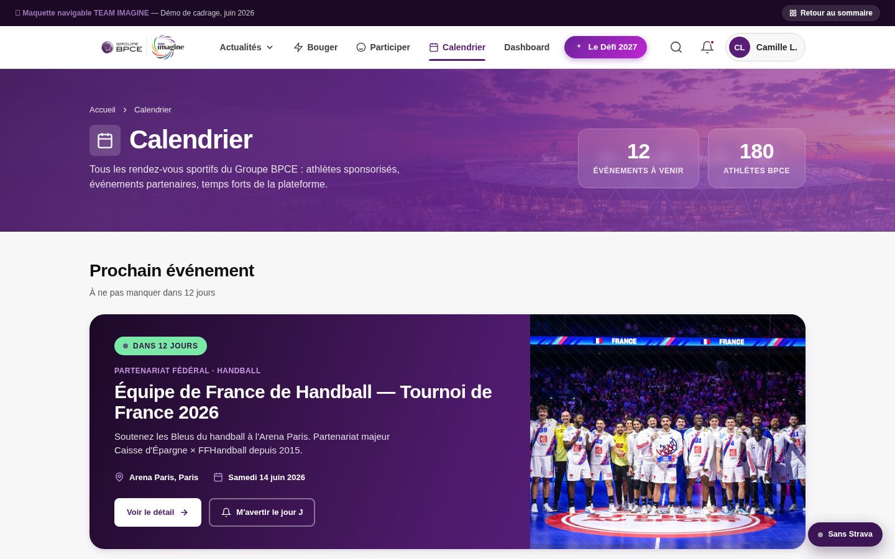Click the Participer smiley icon
895x559 pixels.
361,47
